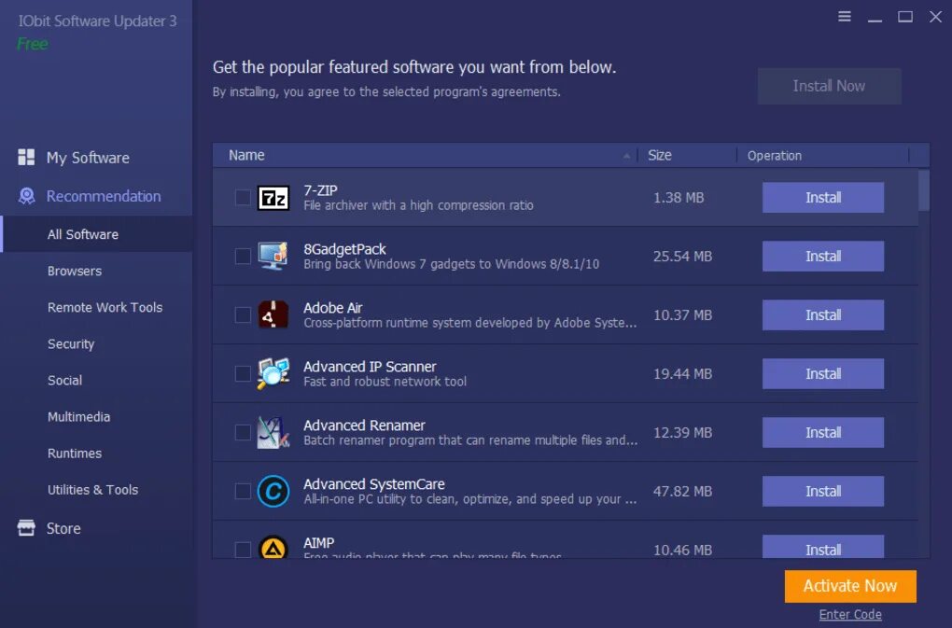Install AIMP
This screenshot has height=628, width=952.
[822, 548]
